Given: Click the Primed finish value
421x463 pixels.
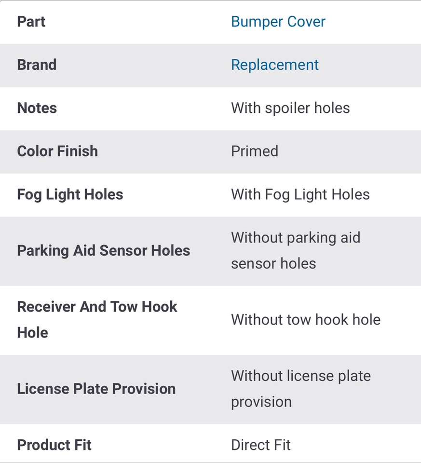Looking at the screenshot, I should click(254, 151).
